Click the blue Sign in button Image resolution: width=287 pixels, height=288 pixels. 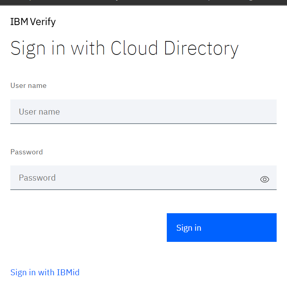[x=222, y=228]
